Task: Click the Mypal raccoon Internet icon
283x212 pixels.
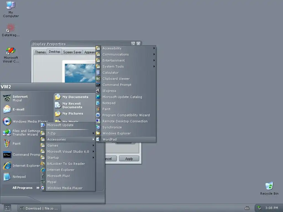Action: 7,98
